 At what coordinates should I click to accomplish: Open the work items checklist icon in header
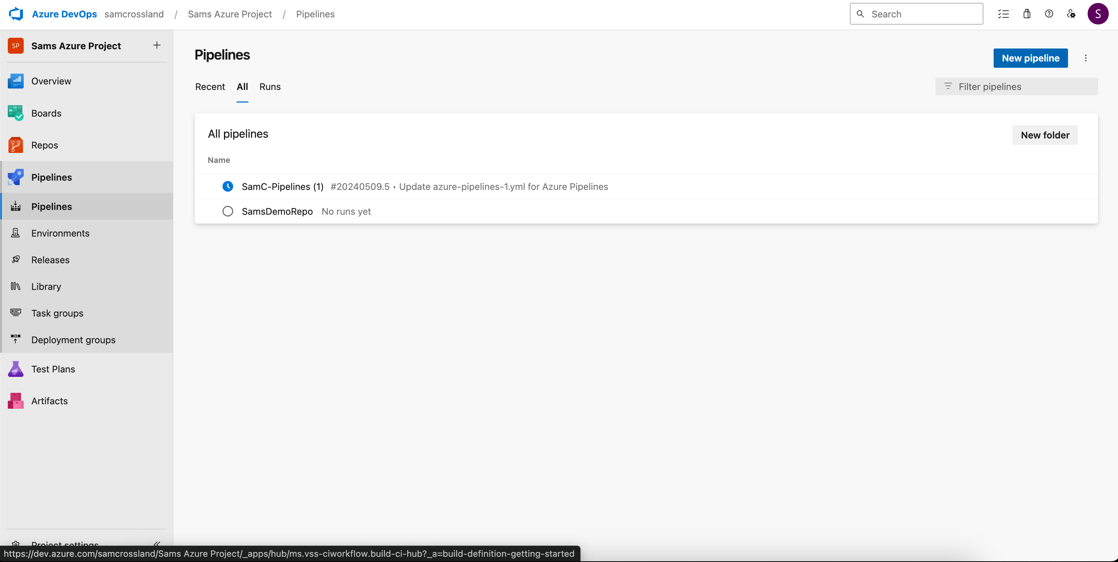[1003, 14]
